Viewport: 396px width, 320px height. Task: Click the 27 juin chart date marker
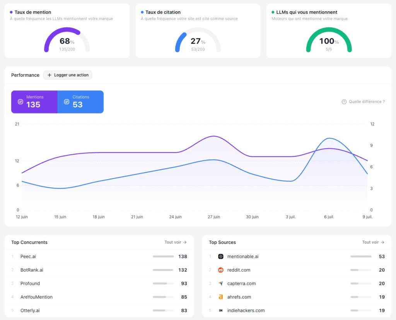(214, 217)
